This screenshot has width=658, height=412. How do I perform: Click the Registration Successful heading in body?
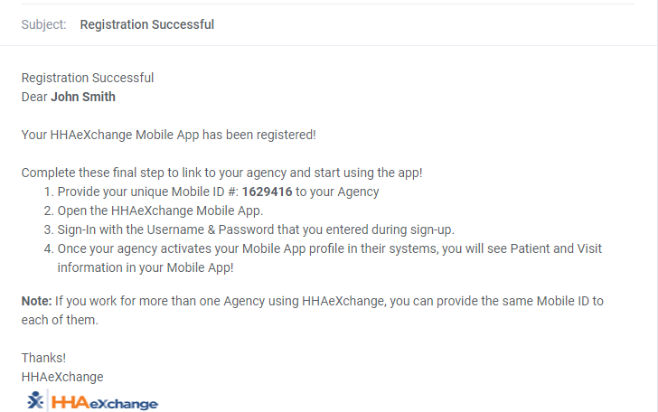pyautogui.click(x=88, y=78)
